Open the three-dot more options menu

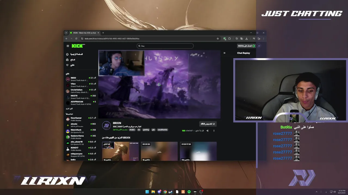(x=214, y=131)
